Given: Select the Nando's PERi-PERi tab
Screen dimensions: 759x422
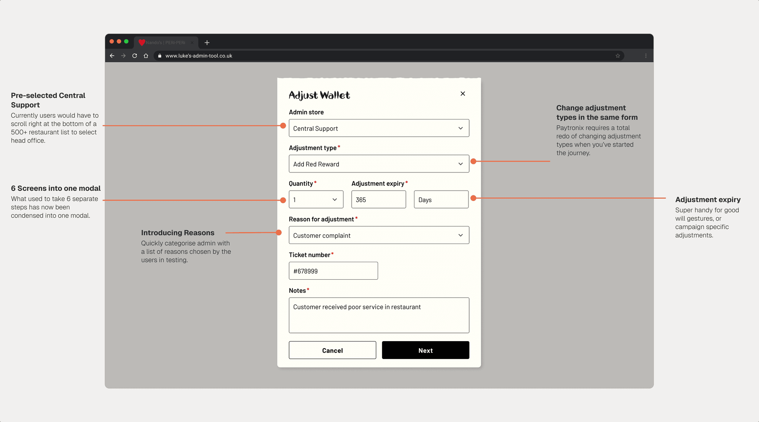Looking at the screenshot, I should pos(165,43).
